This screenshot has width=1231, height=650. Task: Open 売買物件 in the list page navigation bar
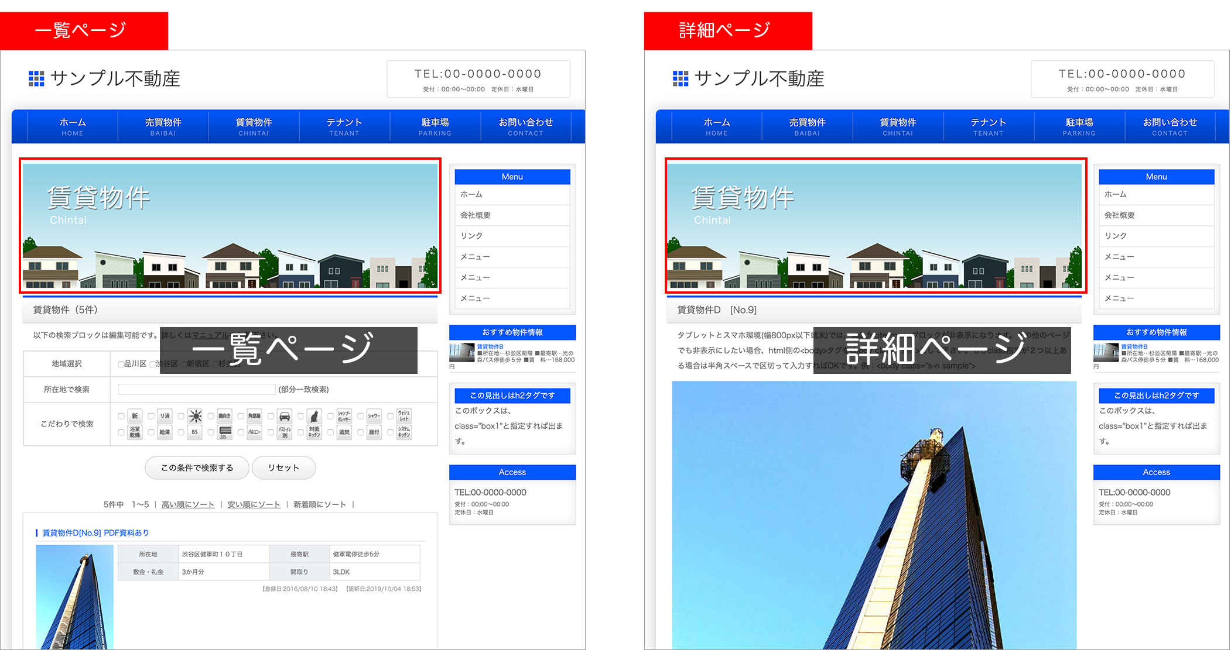click(x=163, y=126)
